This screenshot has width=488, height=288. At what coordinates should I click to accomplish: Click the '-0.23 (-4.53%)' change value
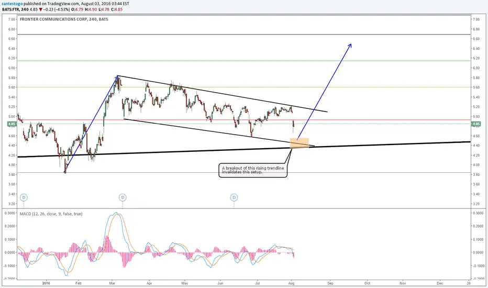(x=57, y=9)
